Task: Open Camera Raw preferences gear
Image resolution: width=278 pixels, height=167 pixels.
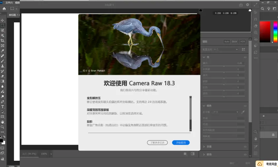Action: point(248,5)
